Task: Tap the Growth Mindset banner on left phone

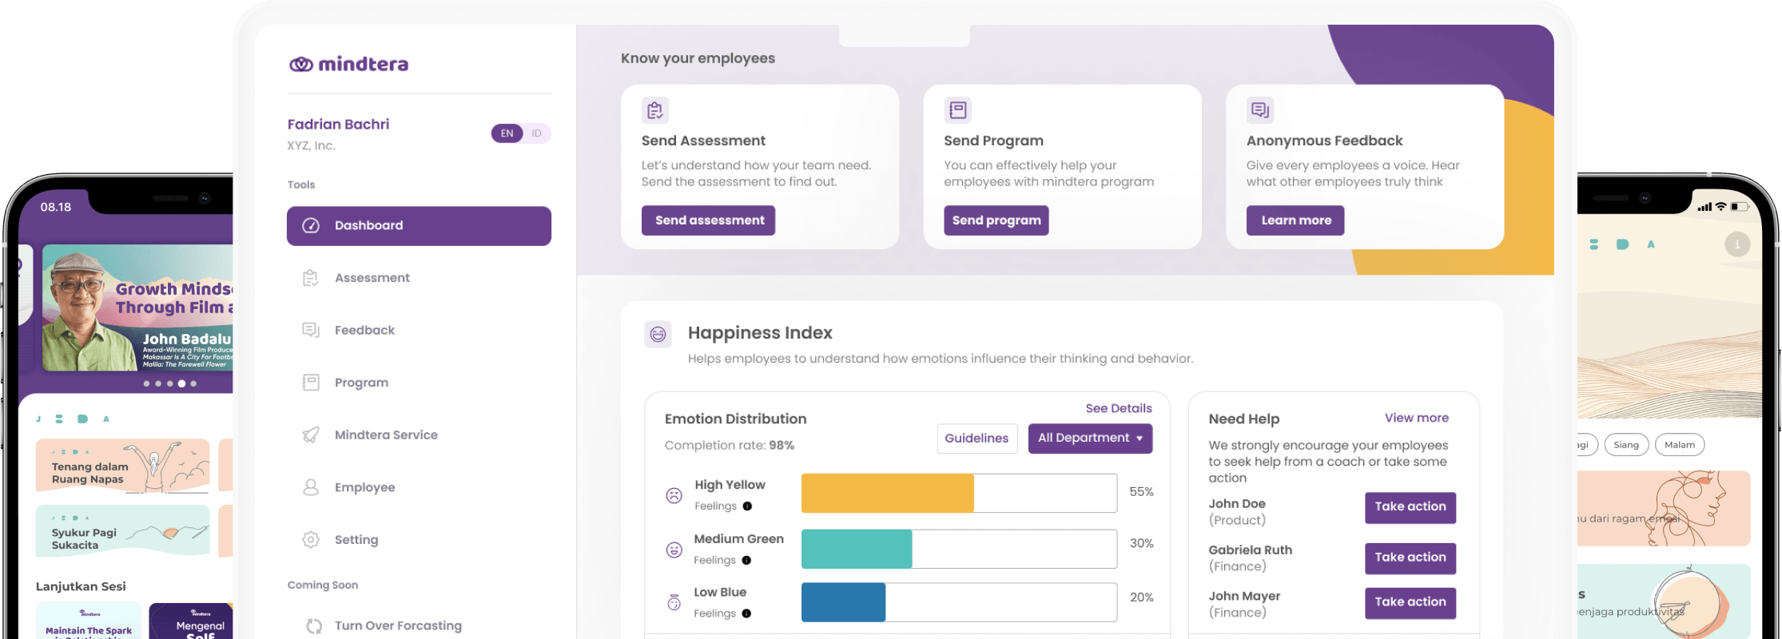Action: coord(137,308)
